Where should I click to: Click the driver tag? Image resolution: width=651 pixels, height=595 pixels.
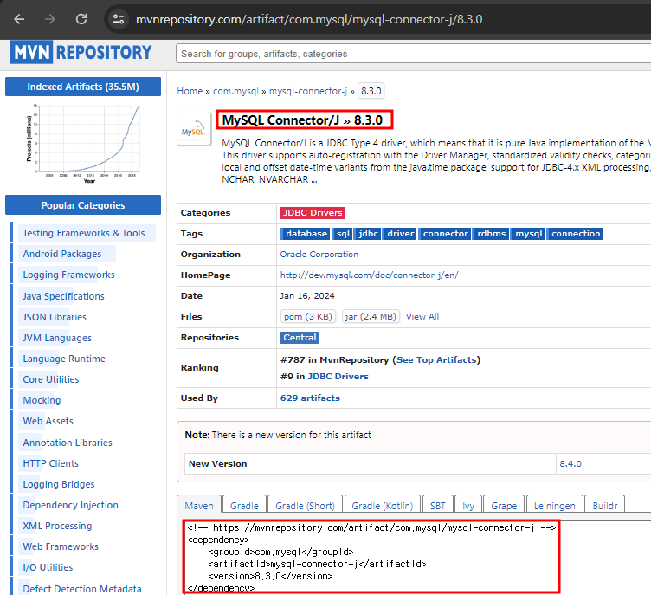[x=400, y=234]
